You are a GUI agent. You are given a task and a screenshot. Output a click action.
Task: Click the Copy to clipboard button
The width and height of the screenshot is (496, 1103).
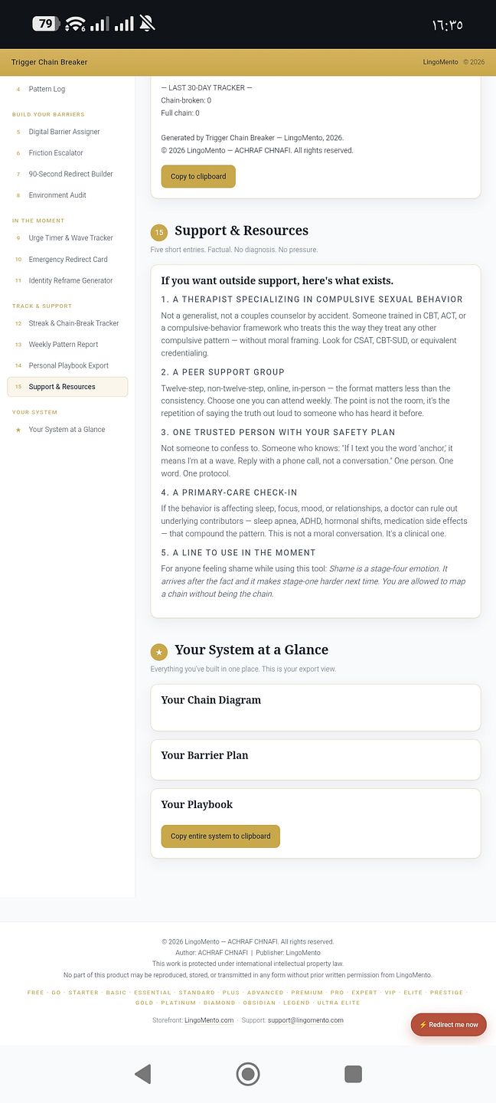point(198,176)
